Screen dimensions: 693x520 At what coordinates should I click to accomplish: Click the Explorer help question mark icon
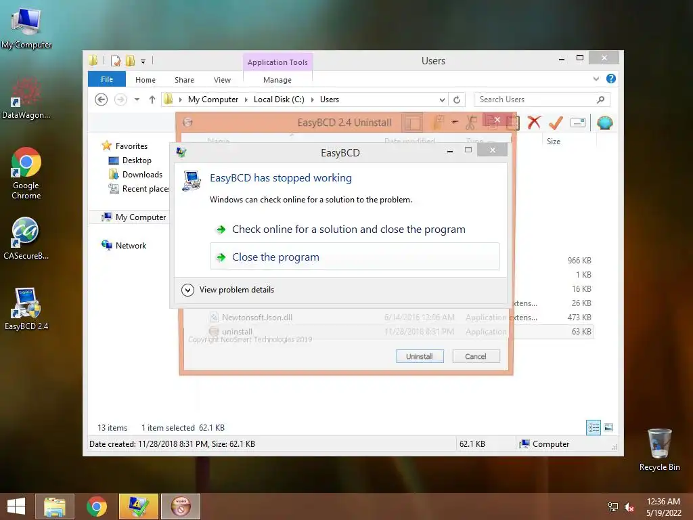611,79
